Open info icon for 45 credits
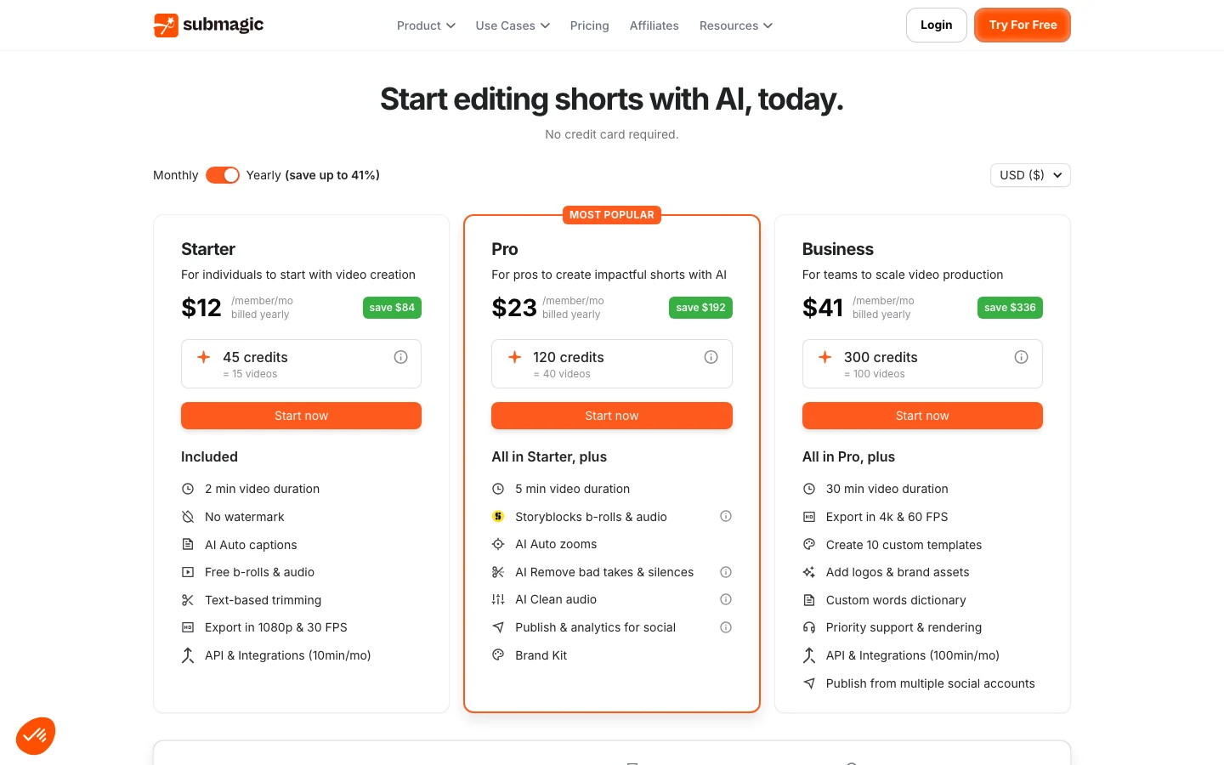This screenshot has height=765, width=1224. pyautogui.click(x=401, y=357)
